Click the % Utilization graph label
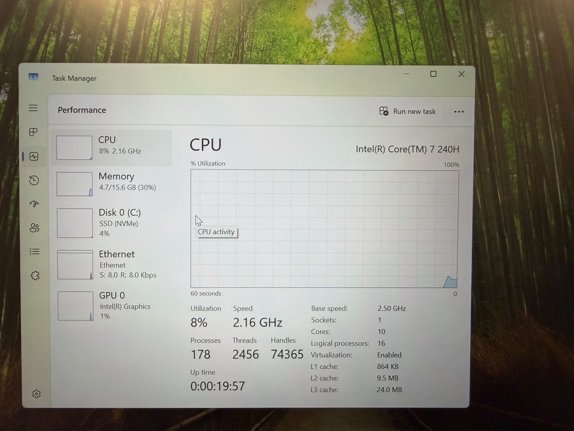Image resolution: width=574 pixels, height=431 pixels. 208,163
